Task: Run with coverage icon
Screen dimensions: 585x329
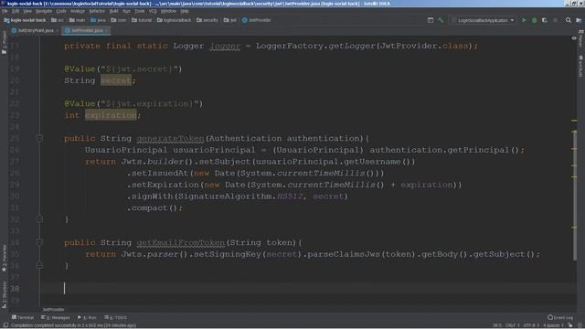Action: coord(545,20)
